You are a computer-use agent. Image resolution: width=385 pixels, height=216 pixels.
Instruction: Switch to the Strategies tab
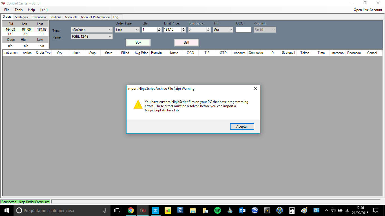click(21, 17)
